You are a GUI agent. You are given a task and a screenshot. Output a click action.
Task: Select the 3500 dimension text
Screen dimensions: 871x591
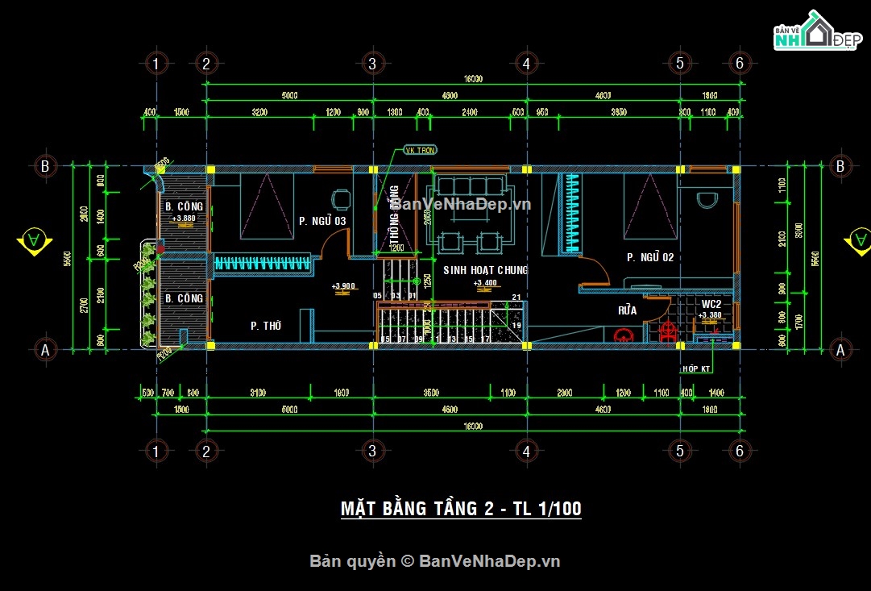pos(432,393)
